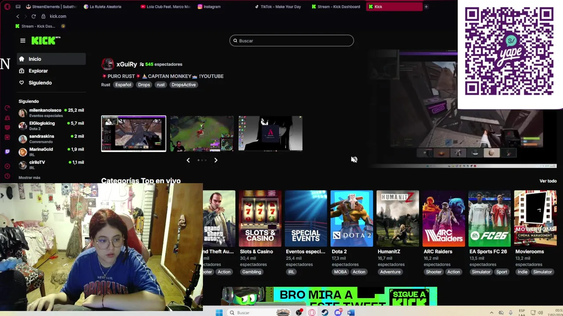Click the Adventure tag under HumanitZ
The width and height of the screenshot is (563, 316).
click(x=390, y=272)
